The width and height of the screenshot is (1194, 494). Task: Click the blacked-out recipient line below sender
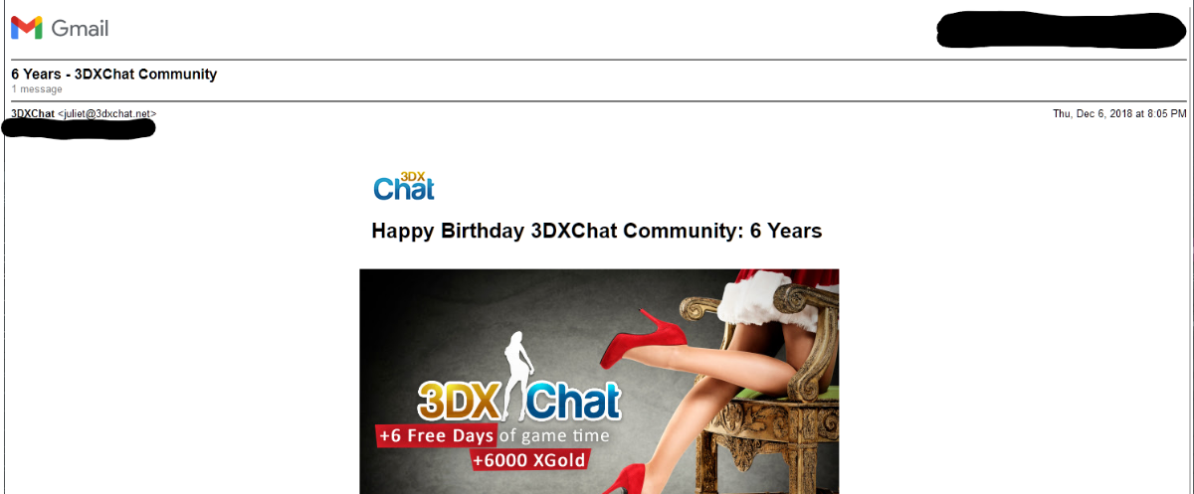tap(79, 128)
